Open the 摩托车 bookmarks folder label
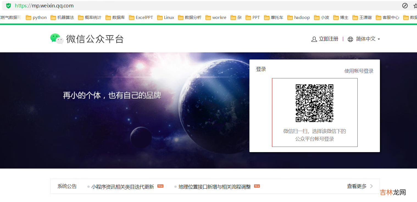This screenshot has height=202, width=417. [277, 18]
